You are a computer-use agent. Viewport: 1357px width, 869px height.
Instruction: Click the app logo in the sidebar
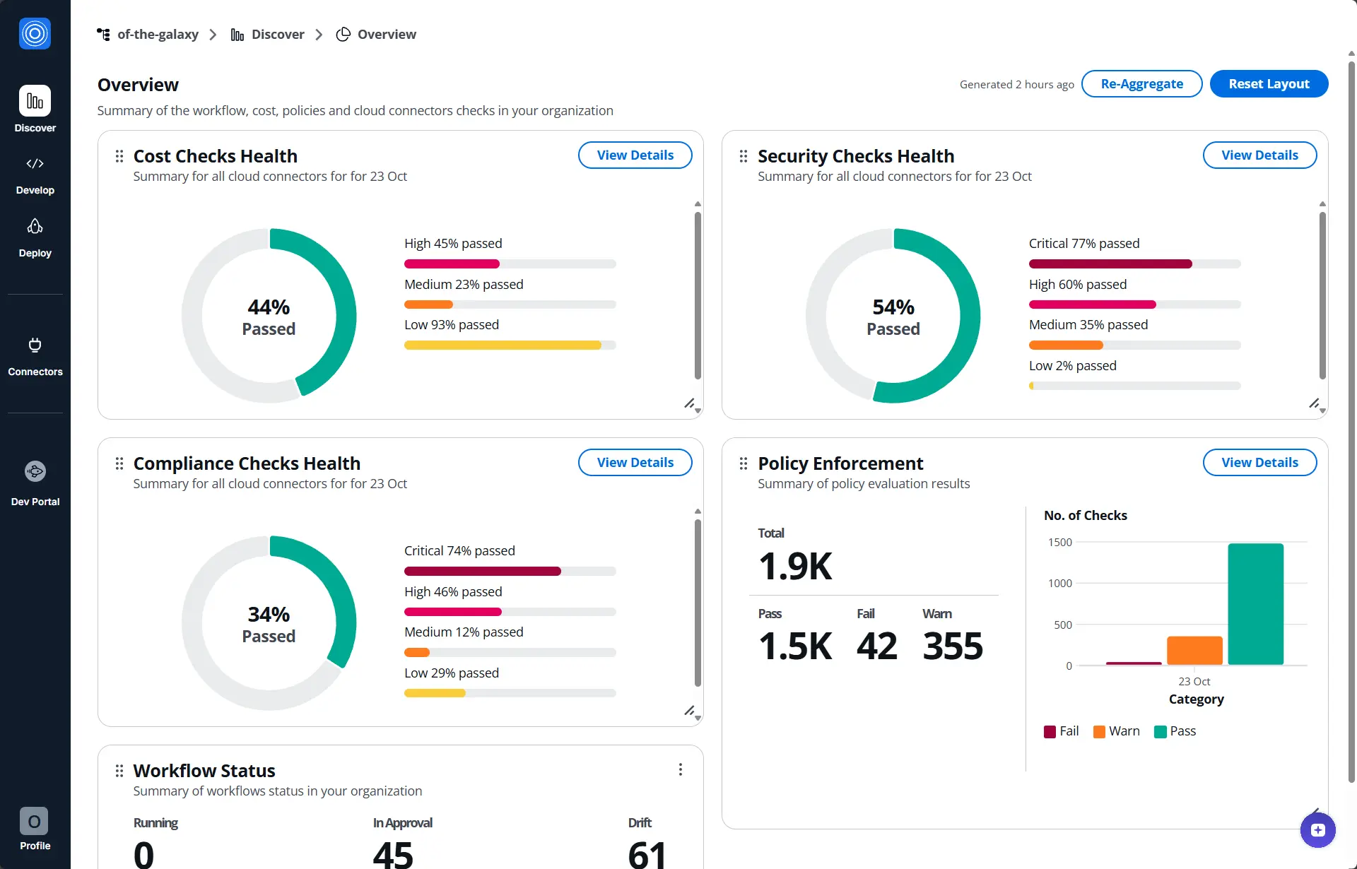pos(35,33)
